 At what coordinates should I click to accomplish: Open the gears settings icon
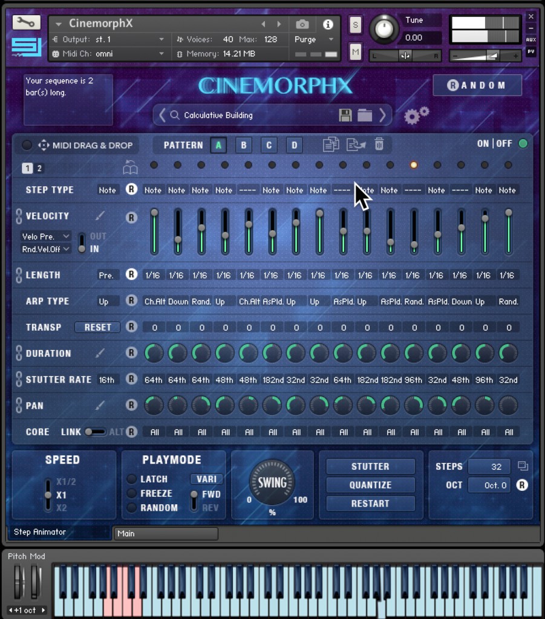point(416,115)
